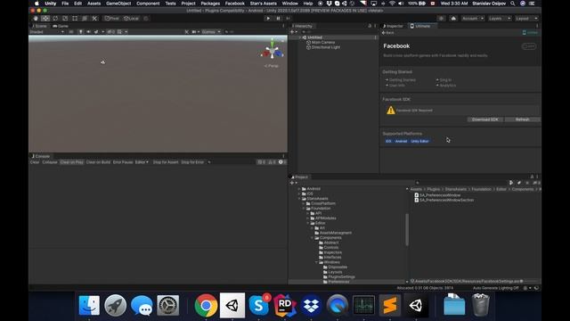Select Main Camera in Hierarchy
Screen dimensions: 570x321
(x=323, y=42)
